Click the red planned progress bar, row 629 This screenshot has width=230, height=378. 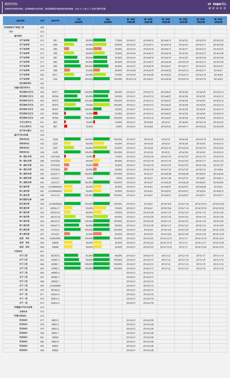coord(65,113)
